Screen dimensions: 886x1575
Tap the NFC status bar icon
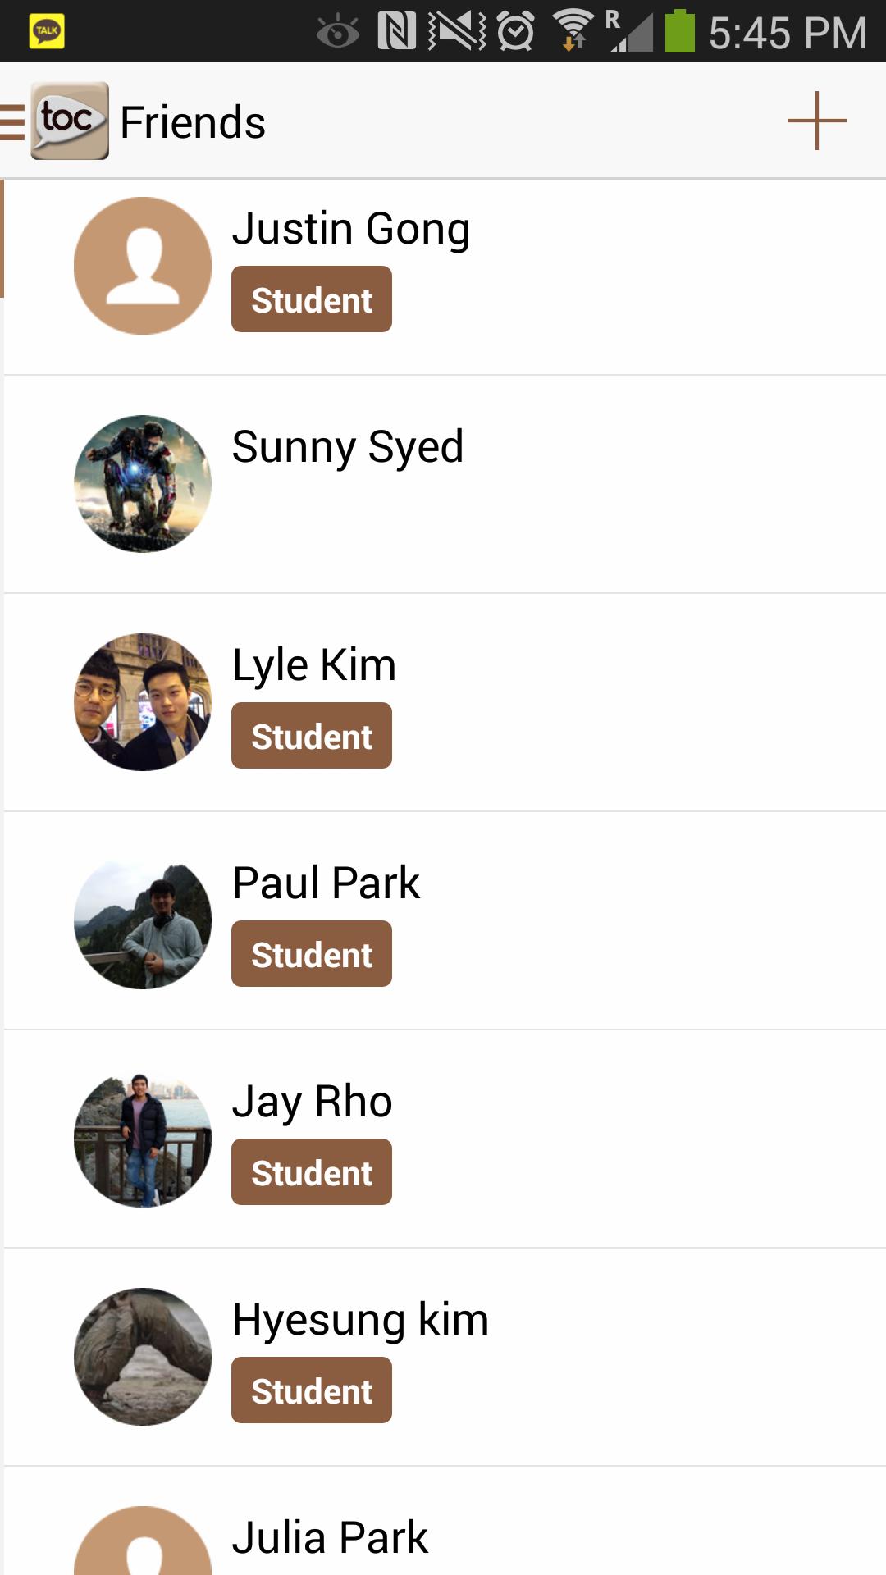coord(397,31)
